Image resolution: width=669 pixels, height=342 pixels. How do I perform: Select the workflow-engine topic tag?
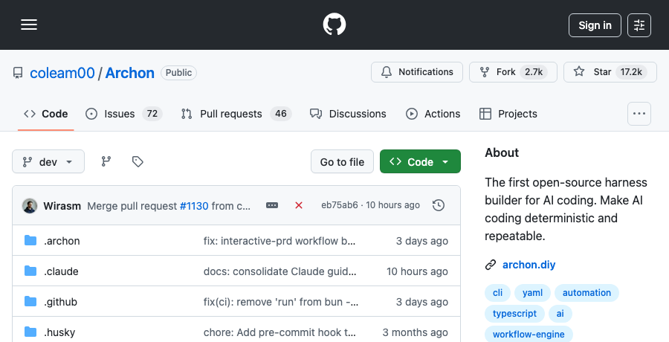tap(529, 335)
